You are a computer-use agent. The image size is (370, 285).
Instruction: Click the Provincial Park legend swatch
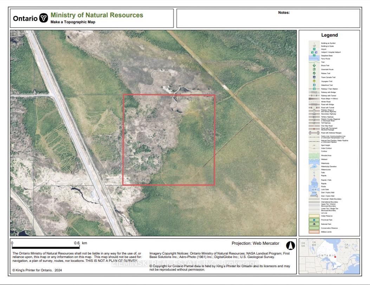[x=314, y=220]
